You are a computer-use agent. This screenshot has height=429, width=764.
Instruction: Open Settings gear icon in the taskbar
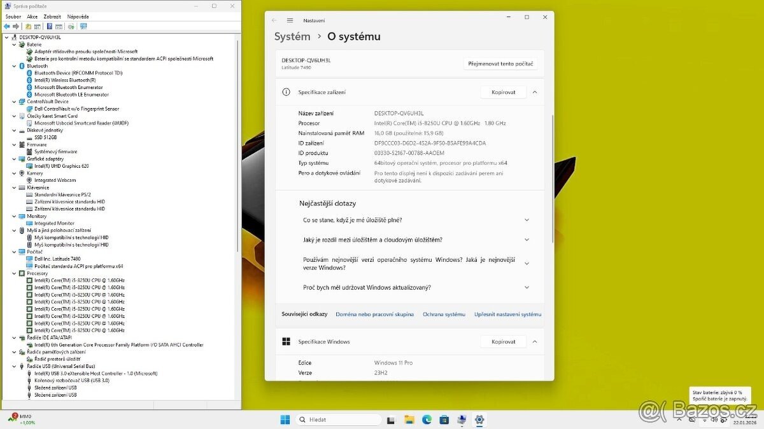(x=479, y=419)
